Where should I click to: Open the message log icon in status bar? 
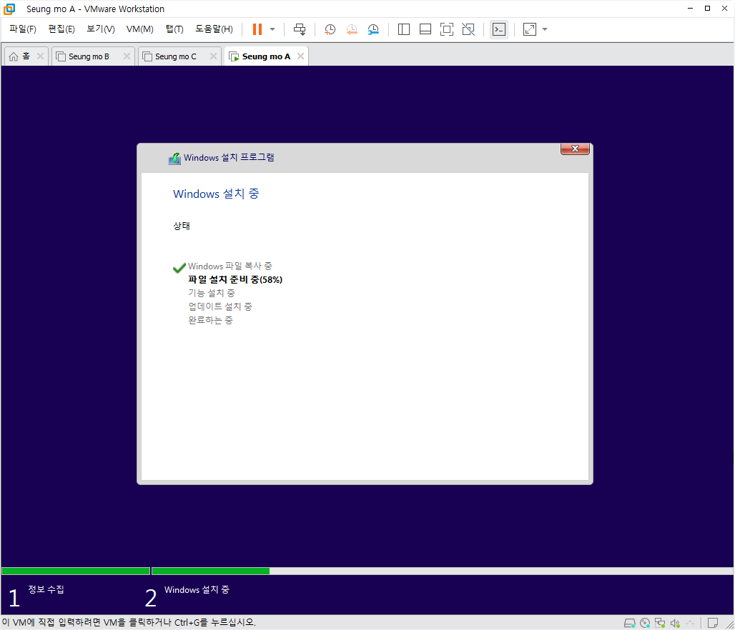(713, 623)
